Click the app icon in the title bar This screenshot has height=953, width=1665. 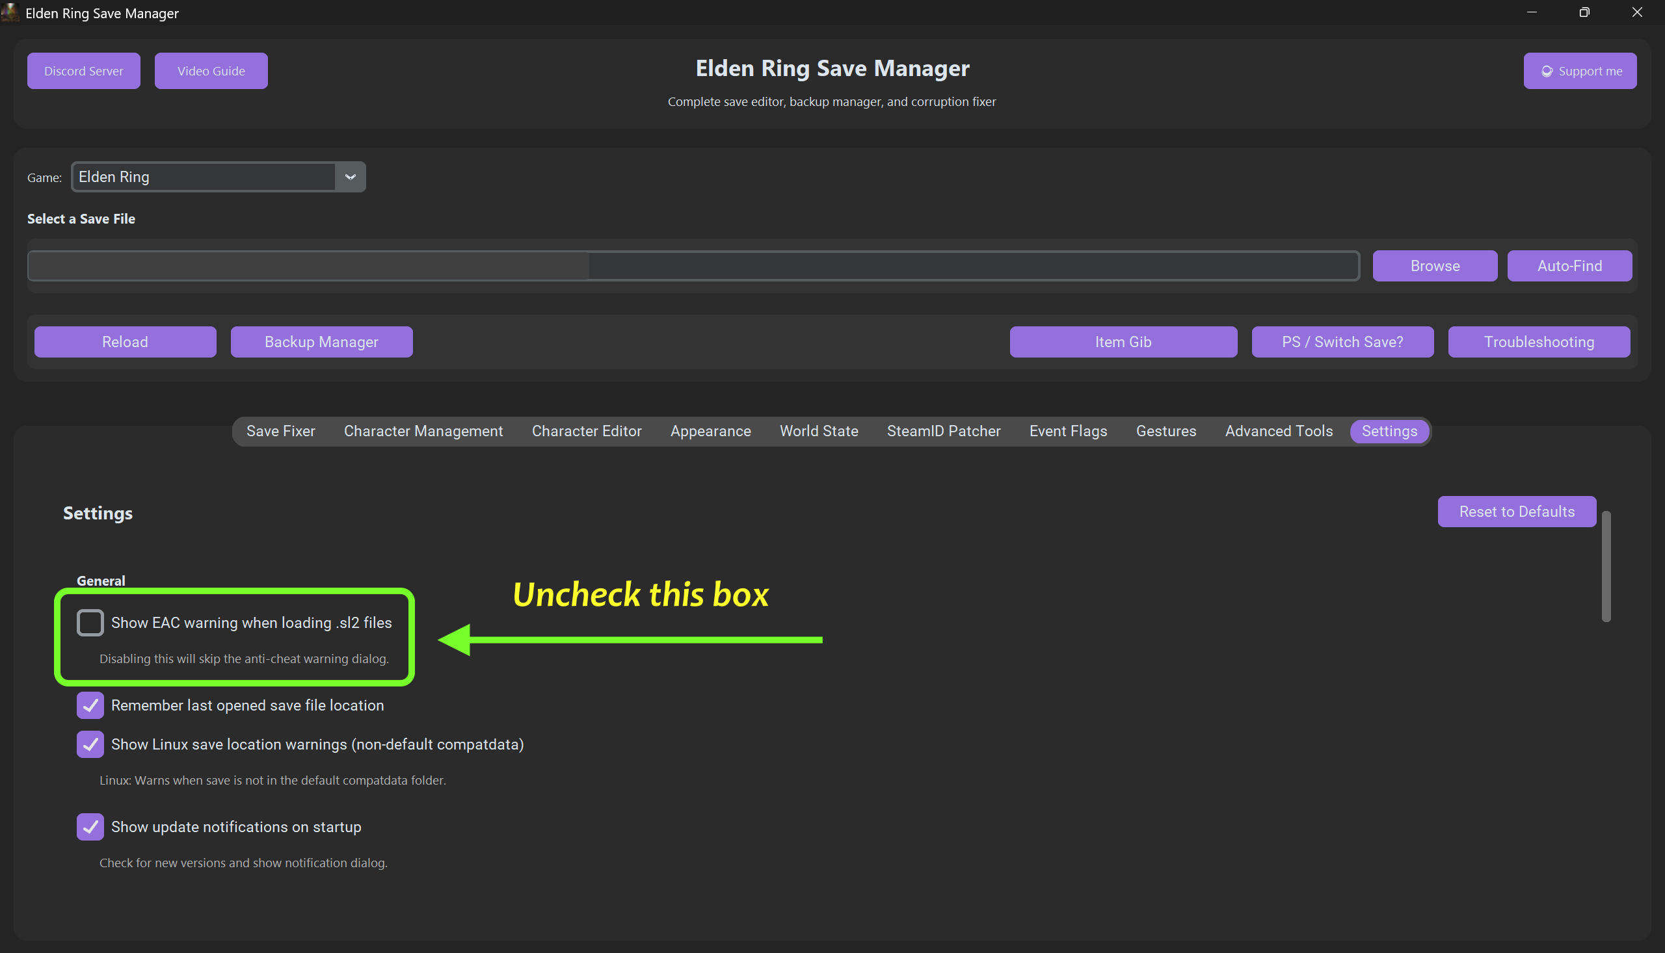(x=10, y=12)
